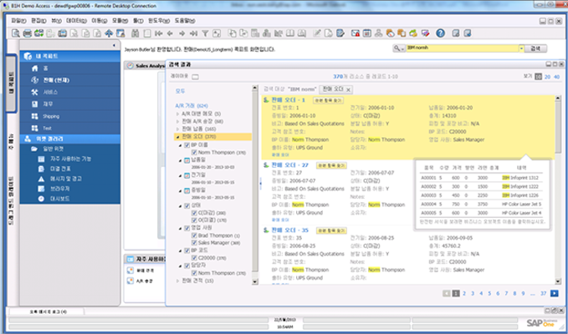The width and height of the screenshot is (568, 334).
Task: Open the 판매 오더 - 35 result link
Action: 289,230
